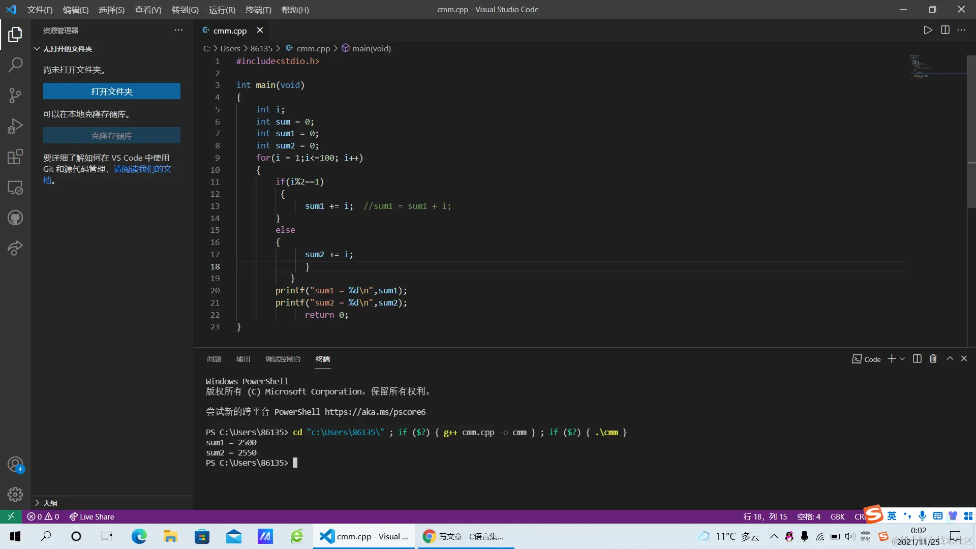Screen dimensions: 976x549
Task: Toggle the Explorer view icon
Action: 15,34
